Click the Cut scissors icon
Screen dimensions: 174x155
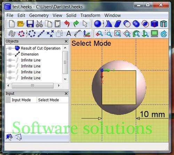39,24
